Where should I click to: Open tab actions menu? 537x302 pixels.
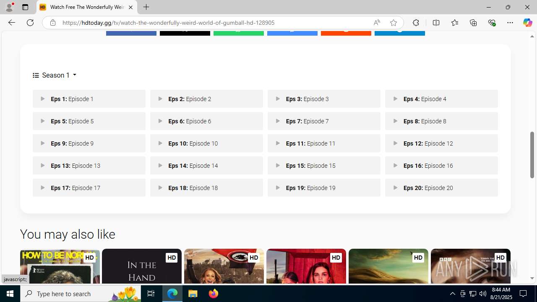click(x=25, y=7)
